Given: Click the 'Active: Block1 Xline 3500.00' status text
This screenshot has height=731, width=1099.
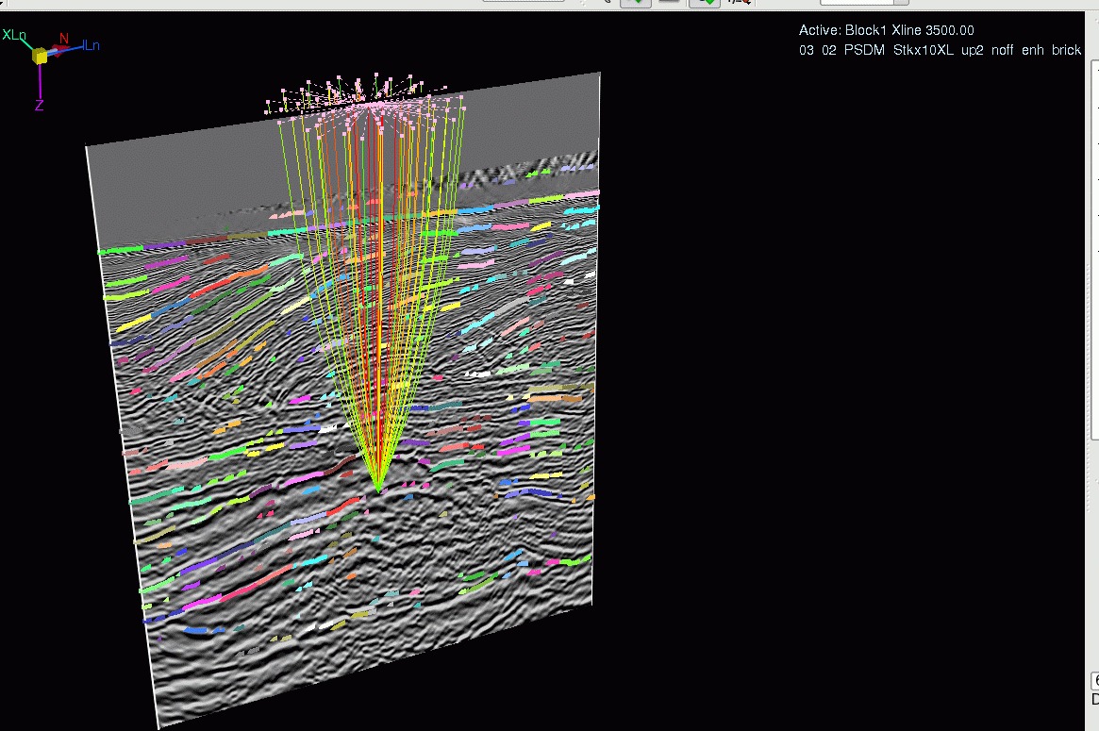Looking at the screenshot, I should coord(886,30).
